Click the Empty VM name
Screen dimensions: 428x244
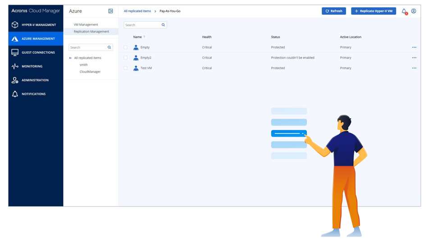[145, 47]
